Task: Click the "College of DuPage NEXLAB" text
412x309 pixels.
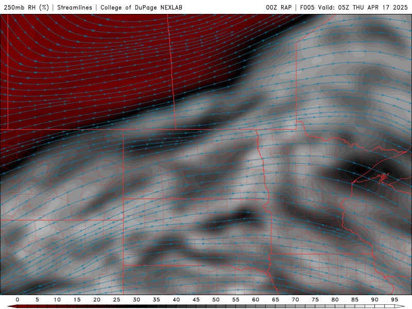Action: click(141, 7)
